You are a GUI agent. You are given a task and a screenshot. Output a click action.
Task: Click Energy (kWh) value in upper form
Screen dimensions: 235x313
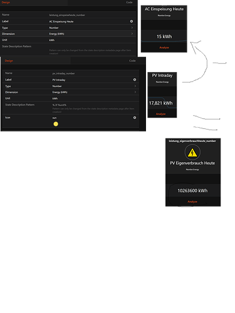pos(56,34)
